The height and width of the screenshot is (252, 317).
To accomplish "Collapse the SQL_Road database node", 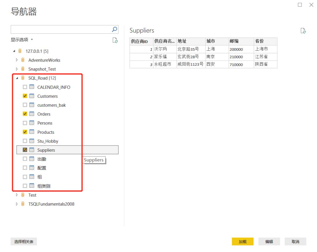I will (x=17, y=78).
